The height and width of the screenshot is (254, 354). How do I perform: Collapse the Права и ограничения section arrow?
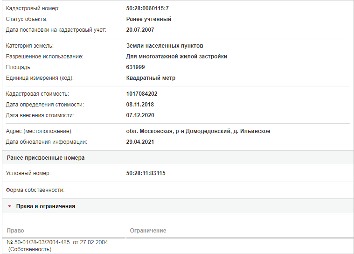9,206
